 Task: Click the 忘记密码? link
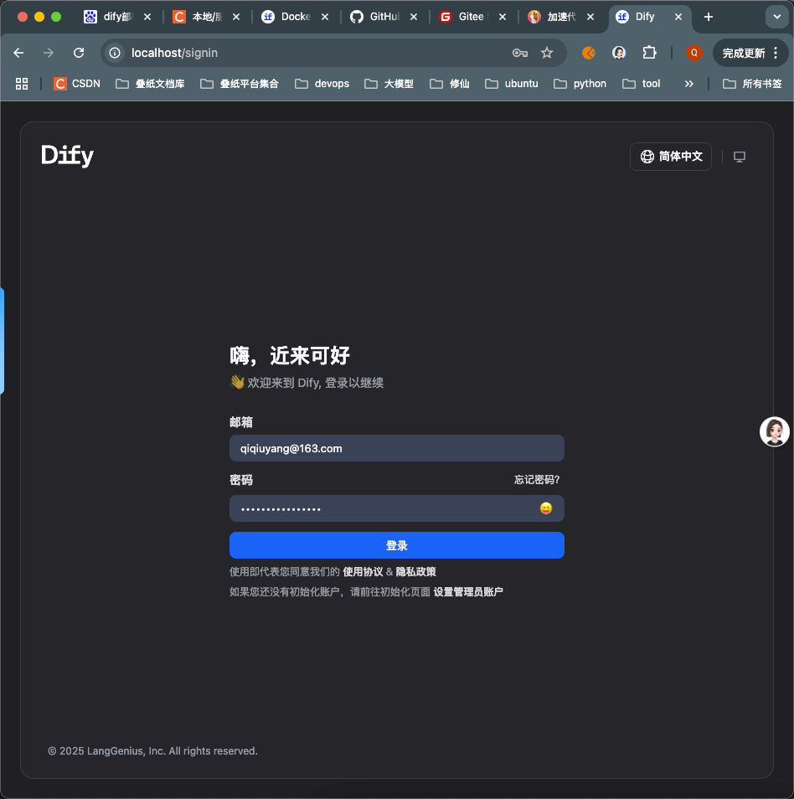click(537, 480)
